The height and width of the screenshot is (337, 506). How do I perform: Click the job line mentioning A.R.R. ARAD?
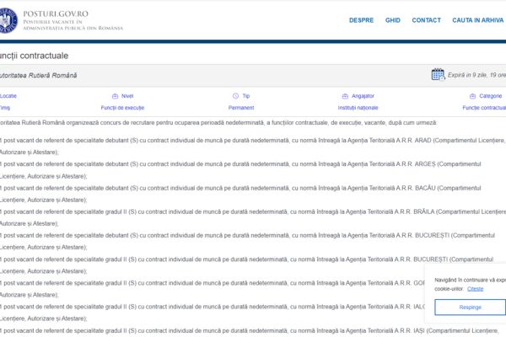pyautogui.click(x=253, y=146)
